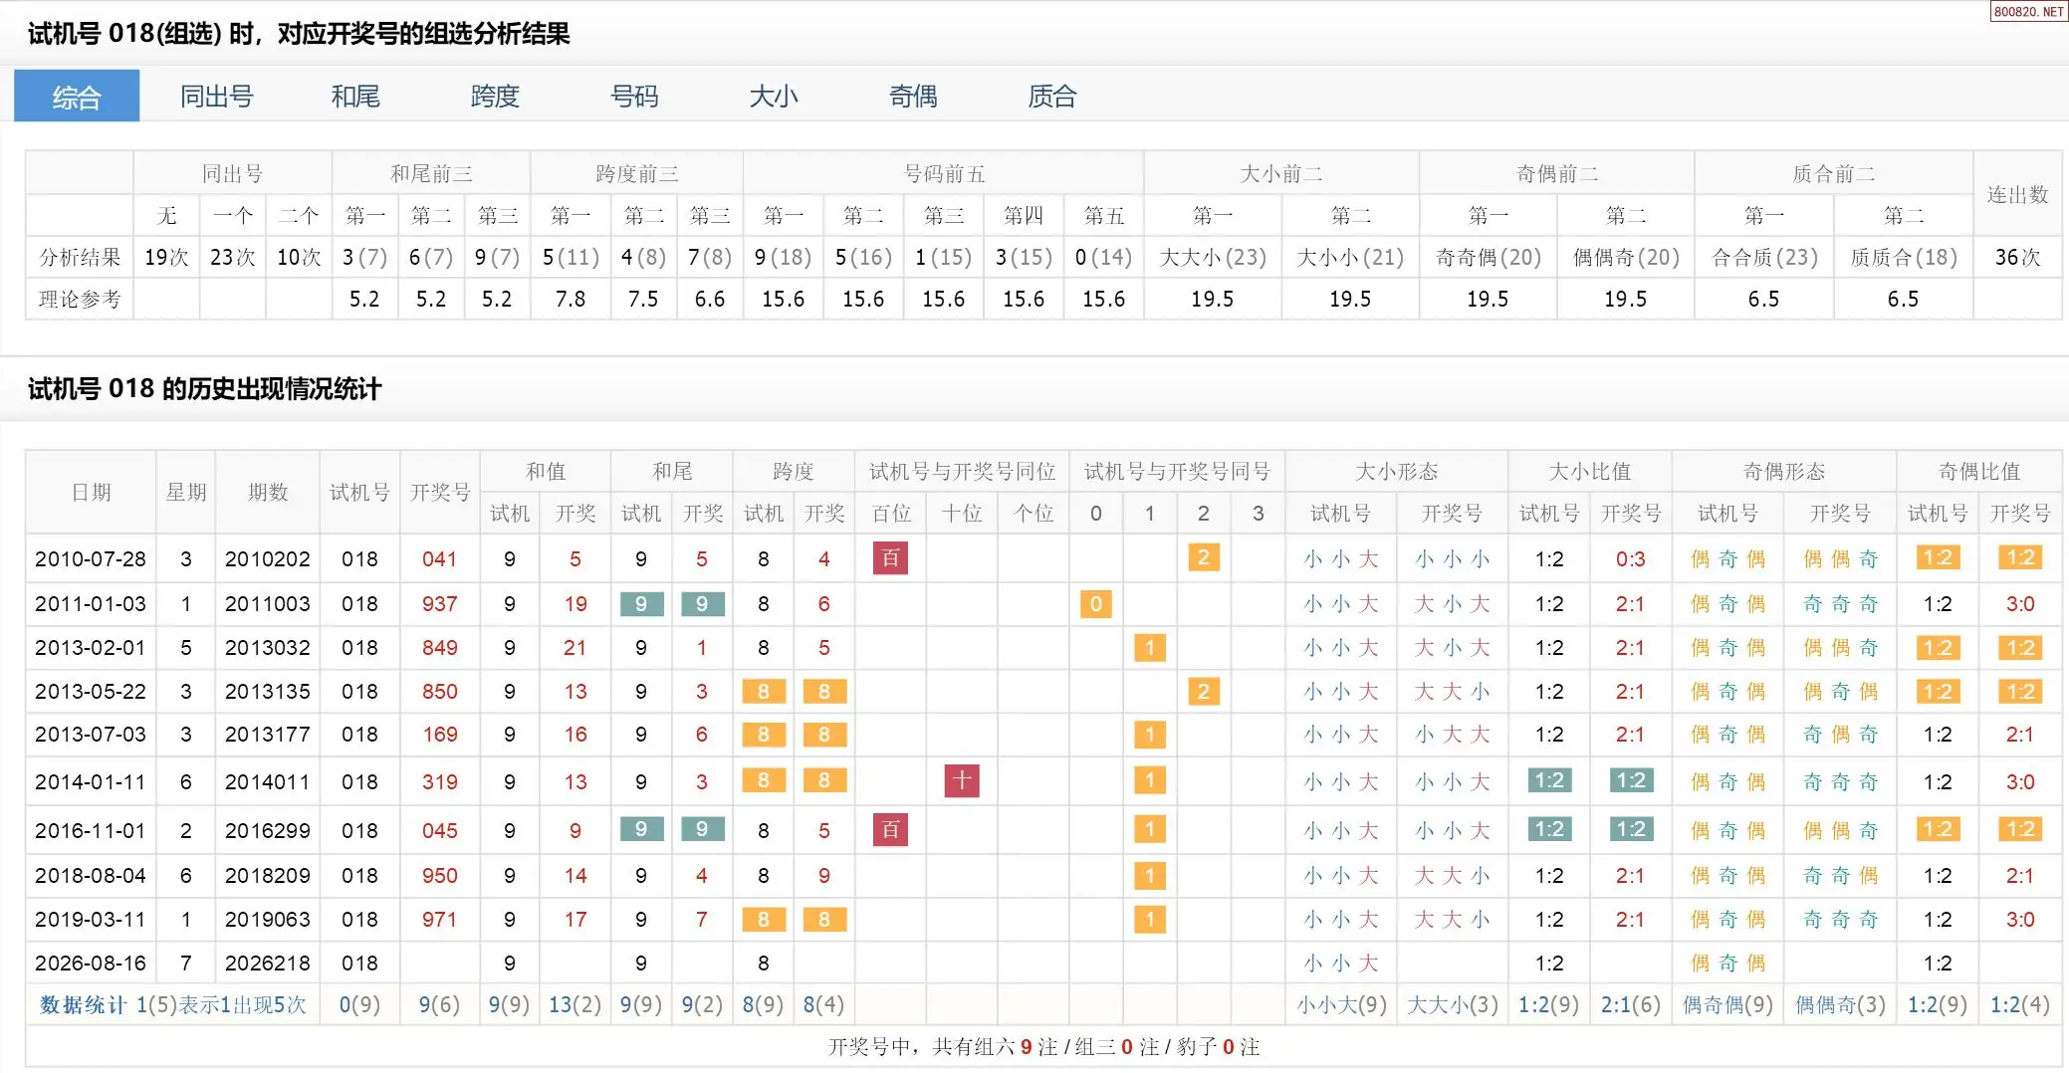Click the 13(2) statistics cell

pos(575,1005)
